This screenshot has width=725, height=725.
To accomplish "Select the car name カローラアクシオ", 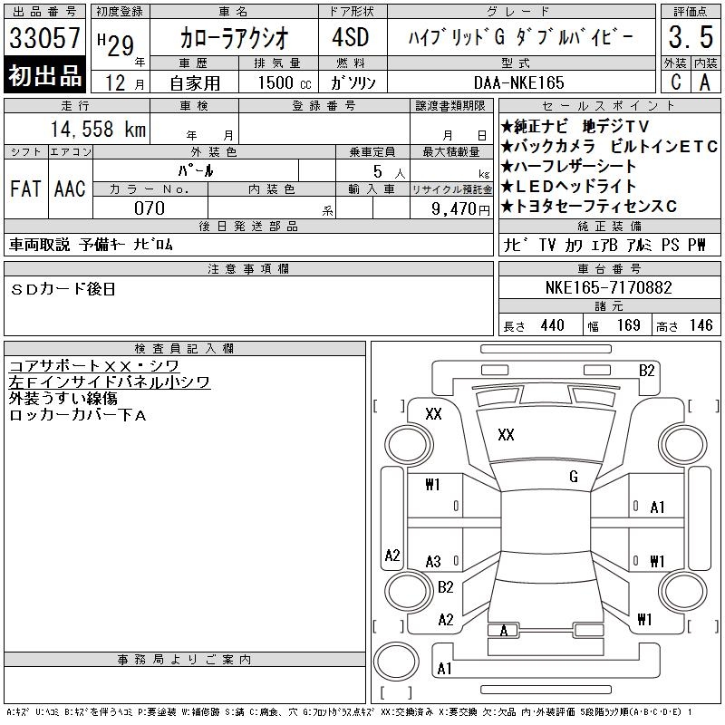I will coord(234,38).
